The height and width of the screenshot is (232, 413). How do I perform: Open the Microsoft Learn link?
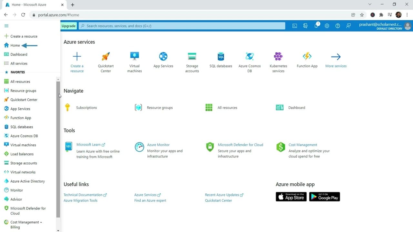pos(91,145)
